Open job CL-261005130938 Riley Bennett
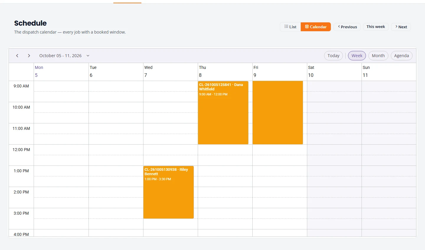 click(x=169, y=192)
